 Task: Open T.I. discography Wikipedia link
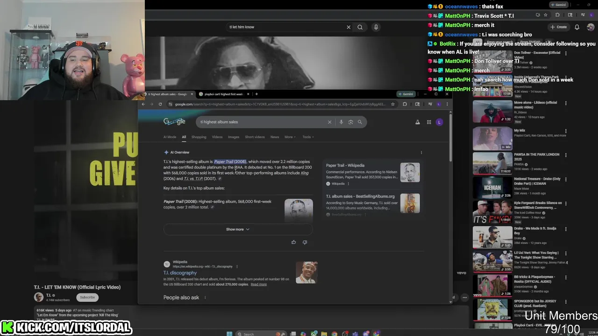[180, 273]
